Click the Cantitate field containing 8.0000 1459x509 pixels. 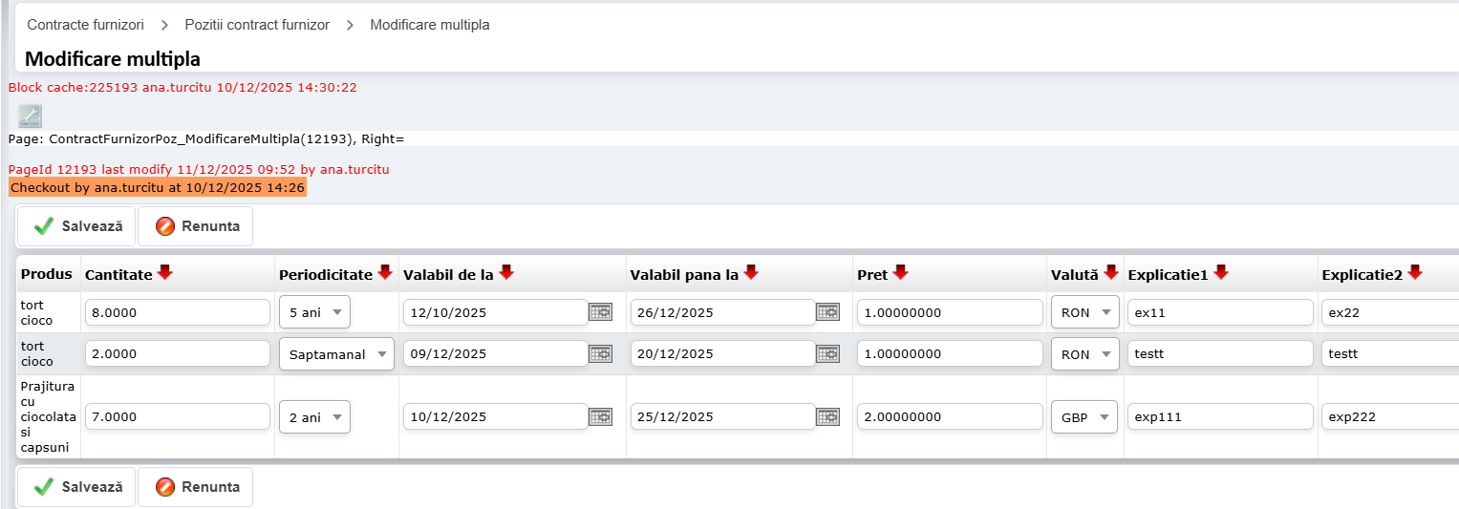point(177,312)
